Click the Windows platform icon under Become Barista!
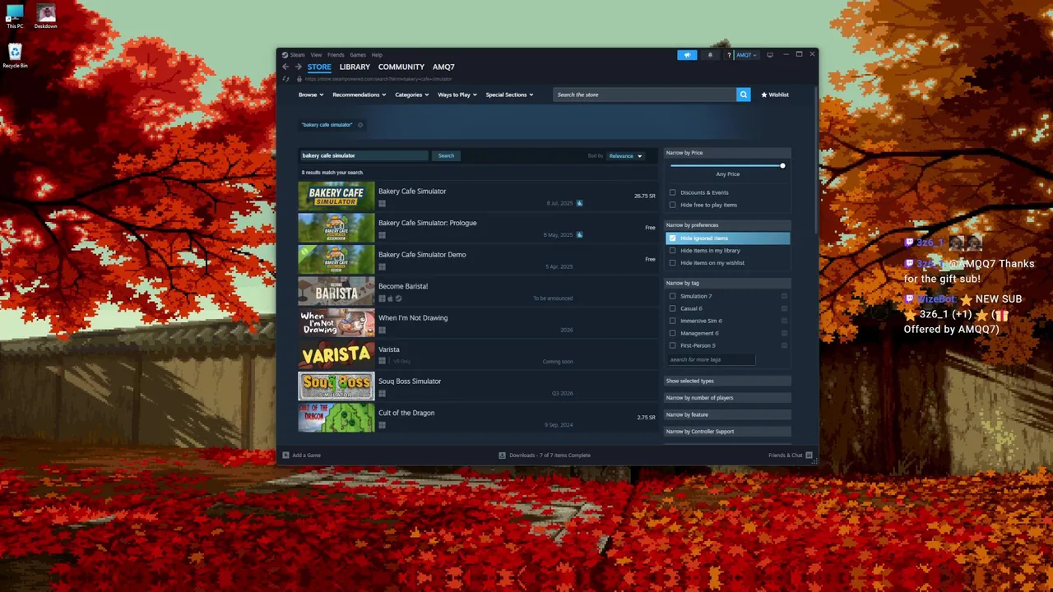1053x592 pixels. pyautogui.click(x=382, y=298)
